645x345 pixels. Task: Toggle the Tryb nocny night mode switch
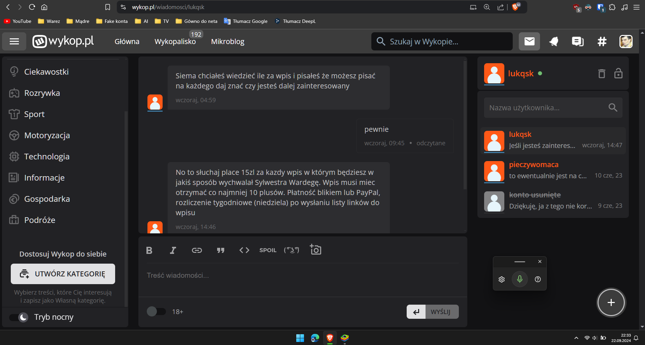(19, 317)
